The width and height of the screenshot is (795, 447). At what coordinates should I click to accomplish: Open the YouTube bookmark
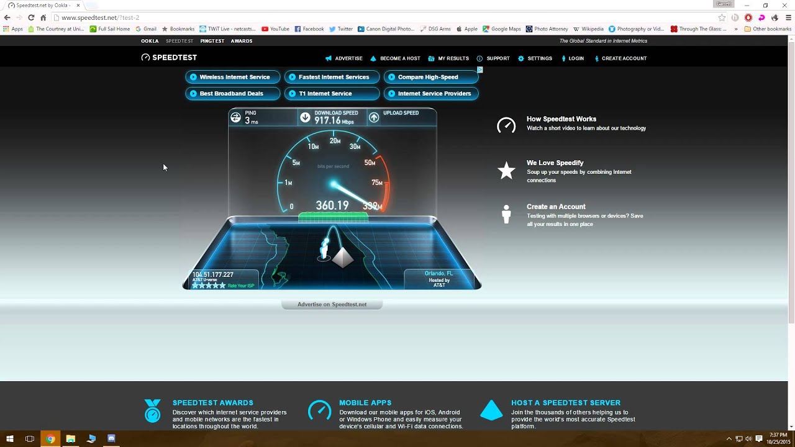pos(275,29)
